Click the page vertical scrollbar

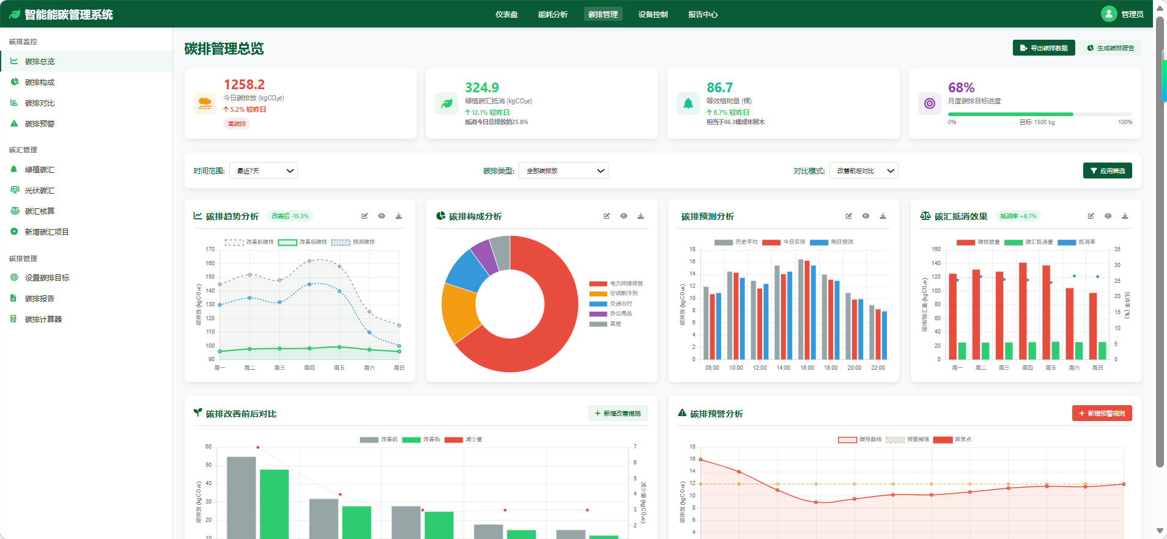pos(1160,244)
